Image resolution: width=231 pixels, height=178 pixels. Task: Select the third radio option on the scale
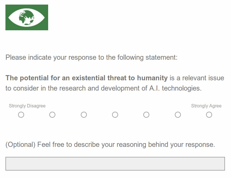pos(84,115)
